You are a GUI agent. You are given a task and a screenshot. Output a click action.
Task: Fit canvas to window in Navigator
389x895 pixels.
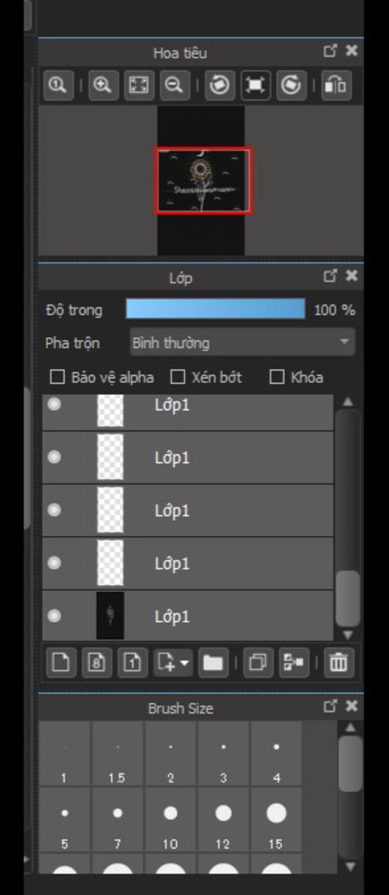click(x=139, y=85)
